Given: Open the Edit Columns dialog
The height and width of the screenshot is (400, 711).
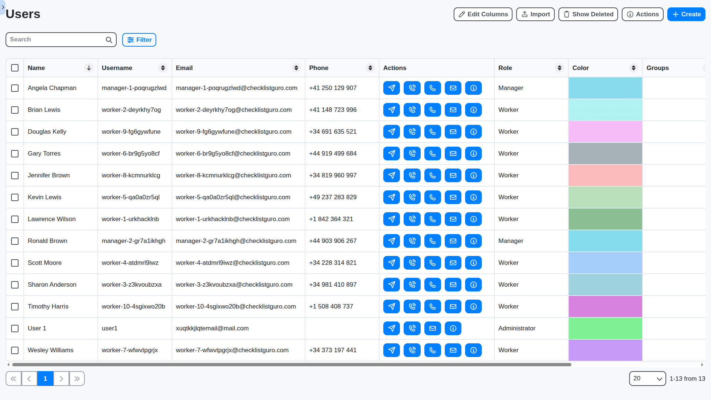Looking at the screenshot, I should coord(483,14).
